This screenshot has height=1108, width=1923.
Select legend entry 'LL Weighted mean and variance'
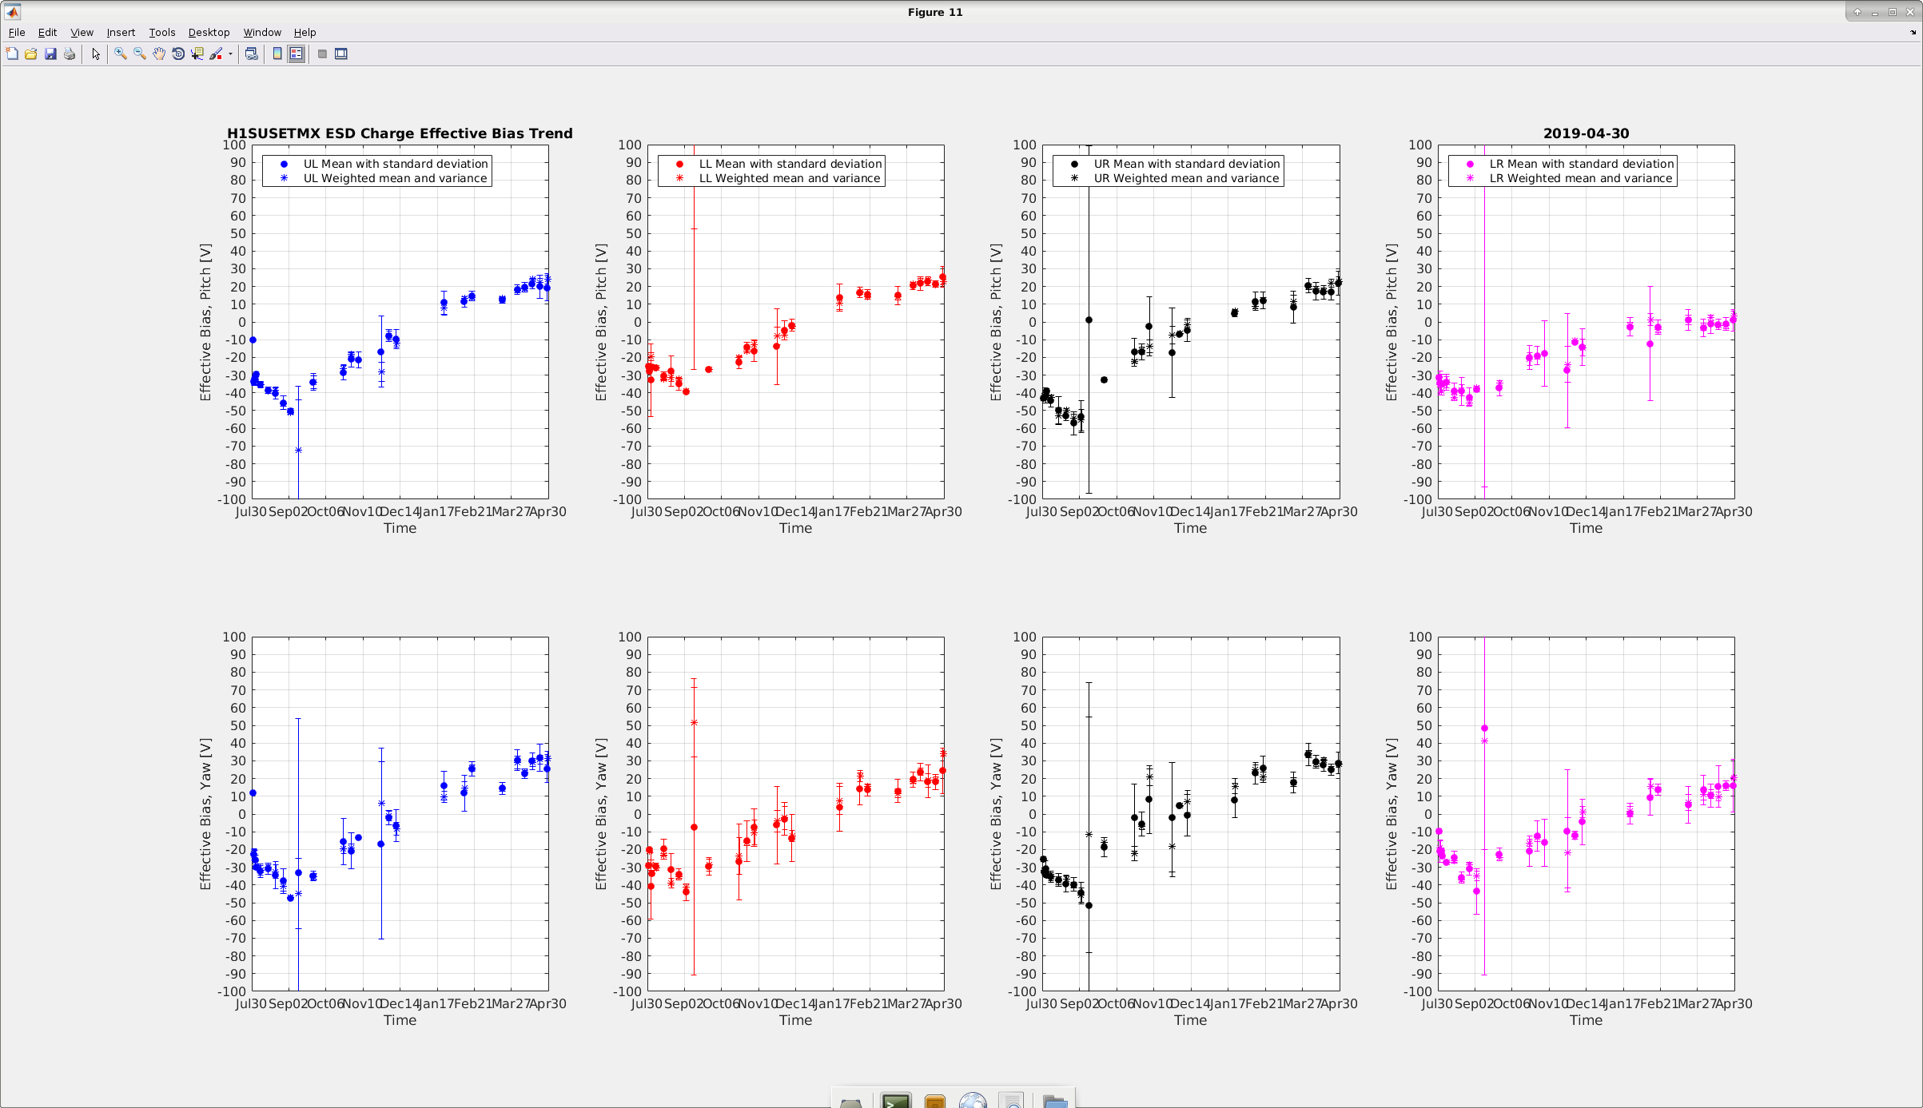click(x=790, y=178)
